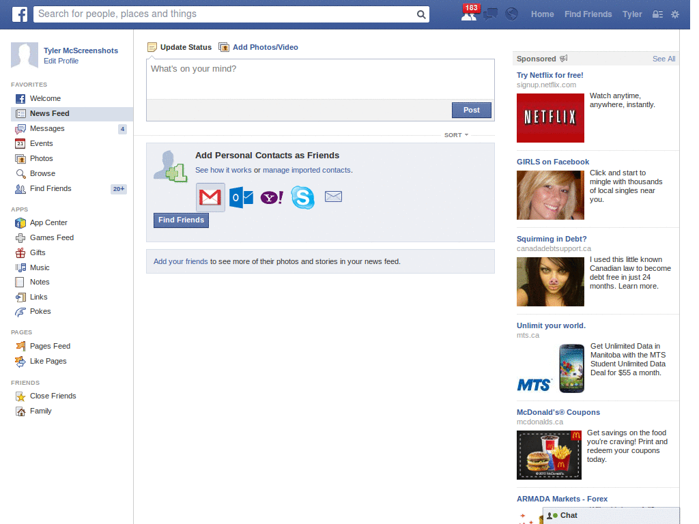This screenshot has height=524, width=699.
Task: Select the other email envelope icon
Action: tap(333, 196)
